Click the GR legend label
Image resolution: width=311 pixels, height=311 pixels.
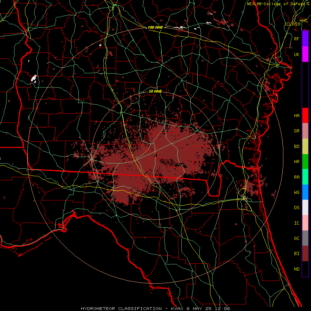pyautogui.click(x=297, y=131)
